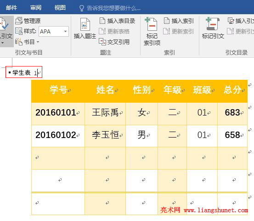Open the Mailings (邮件) tab
This screenshot has height=221, width=254.
(11, 7)
